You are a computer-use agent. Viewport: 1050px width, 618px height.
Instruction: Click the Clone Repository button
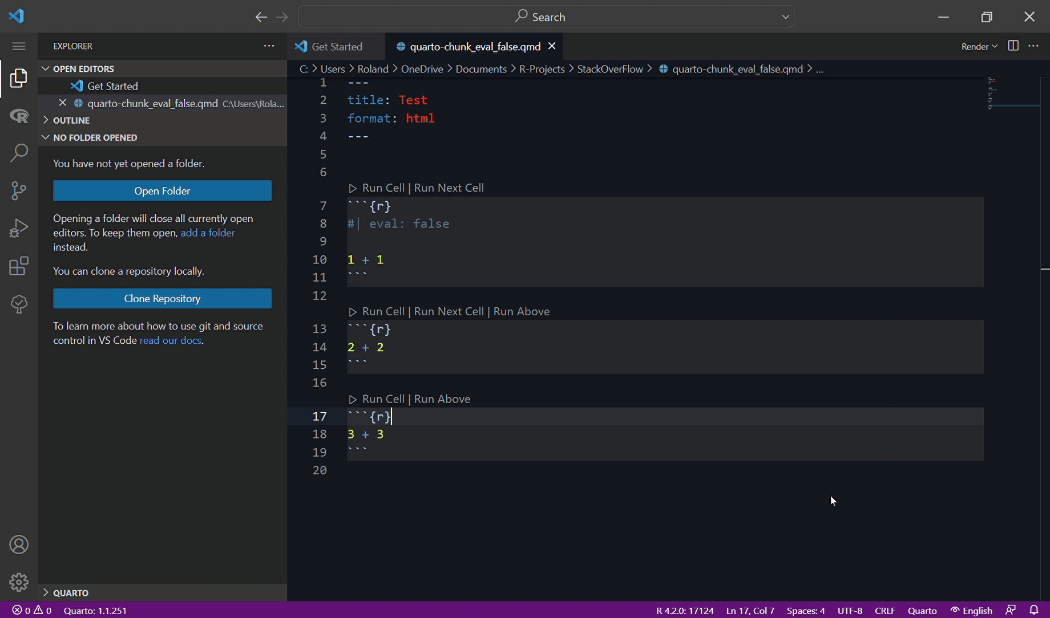162,299
